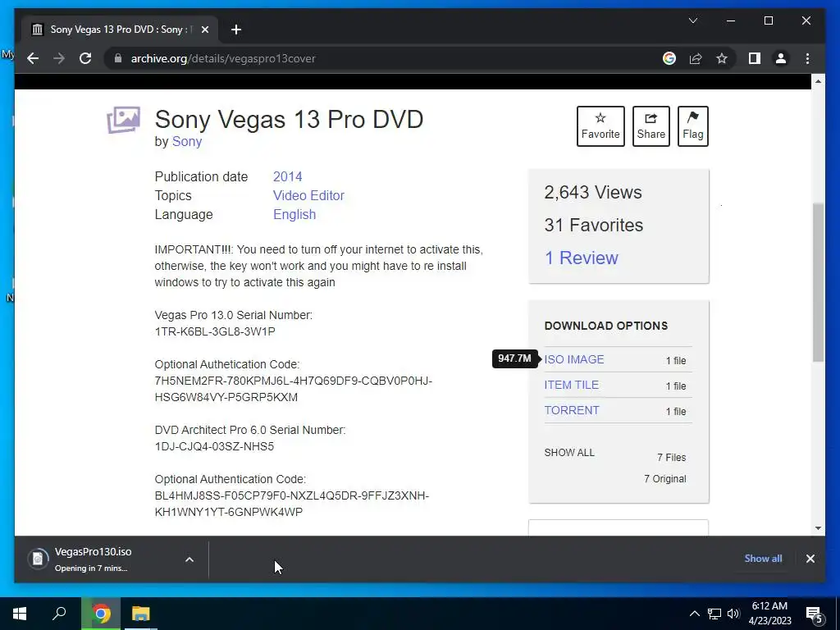Close the downloads bar

point(810,558)
